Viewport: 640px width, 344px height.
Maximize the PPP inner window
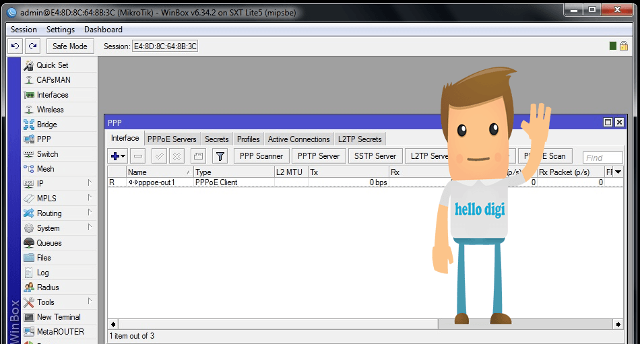coord(608,122)
